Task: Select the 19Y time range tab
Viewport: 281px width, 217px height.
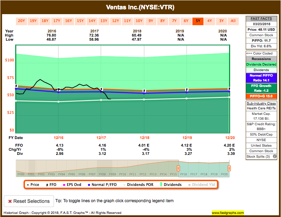Action: [x=33, y=21]
